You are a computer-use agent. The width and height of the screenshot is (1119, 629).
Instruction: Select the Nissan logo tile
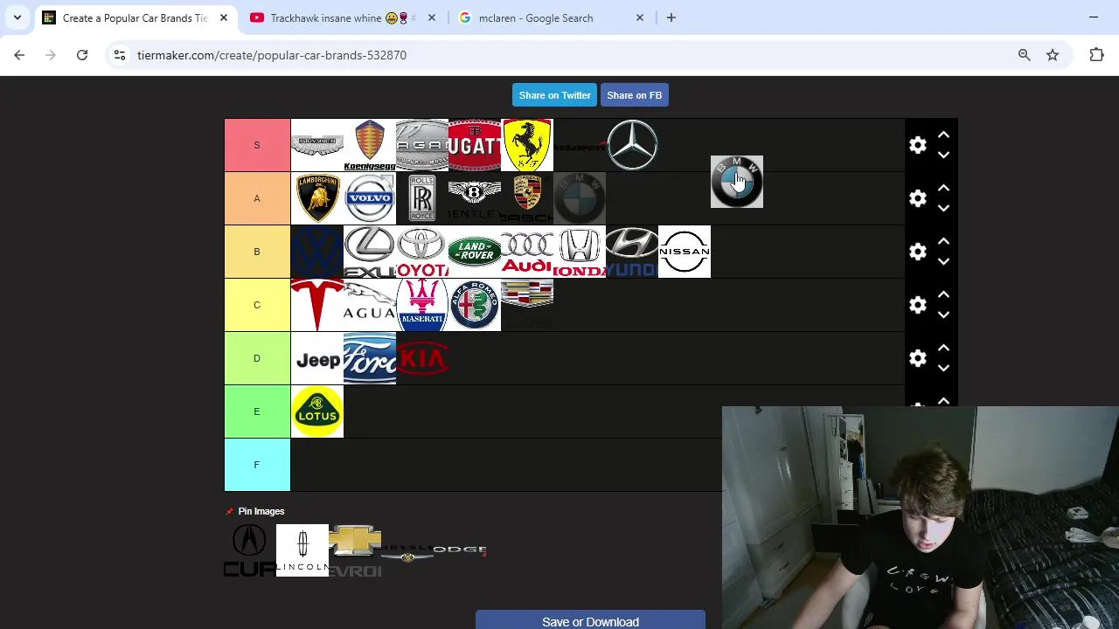coord(684,252)
